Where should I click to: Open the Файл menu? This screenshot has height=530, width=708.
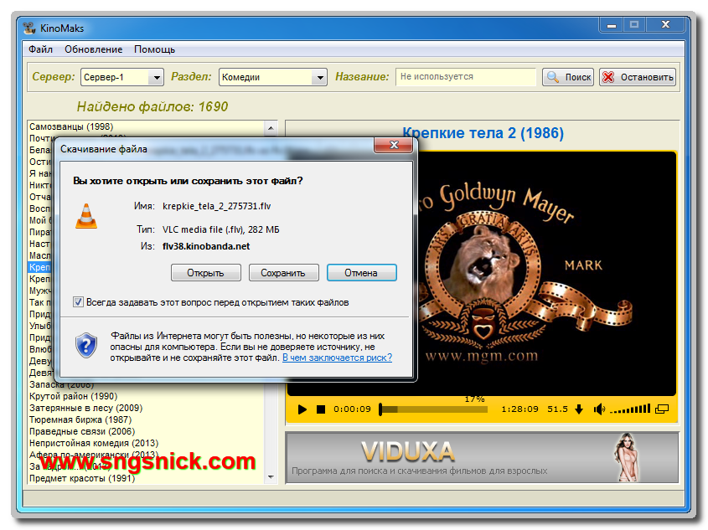pos(41,49)
